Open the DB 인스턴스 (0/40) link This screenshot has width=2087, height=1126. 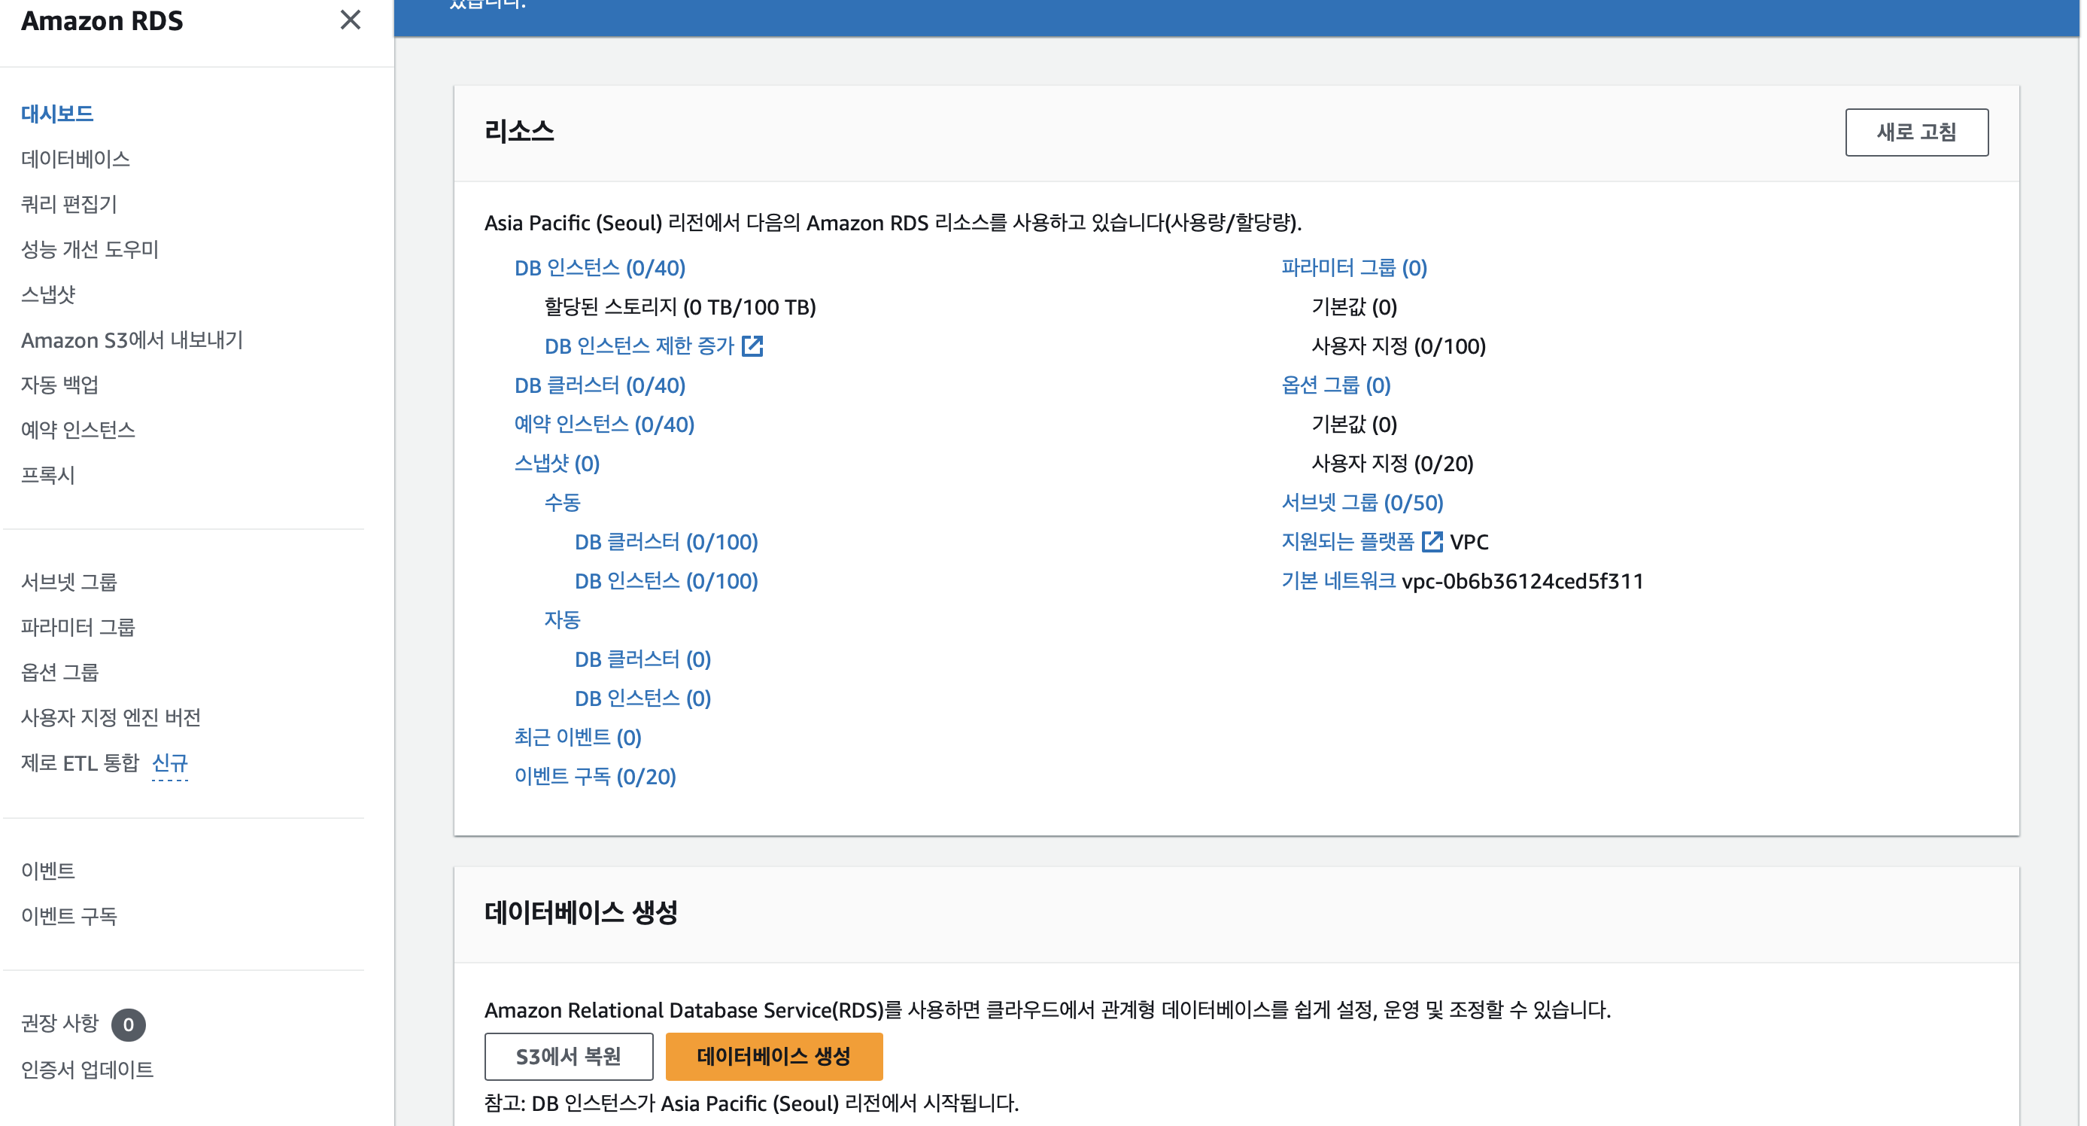click(x=600, y=267)
